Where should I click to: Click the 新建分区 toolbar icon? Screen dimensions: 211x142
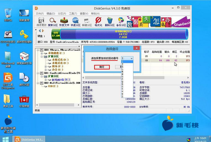tap(87, 22)
